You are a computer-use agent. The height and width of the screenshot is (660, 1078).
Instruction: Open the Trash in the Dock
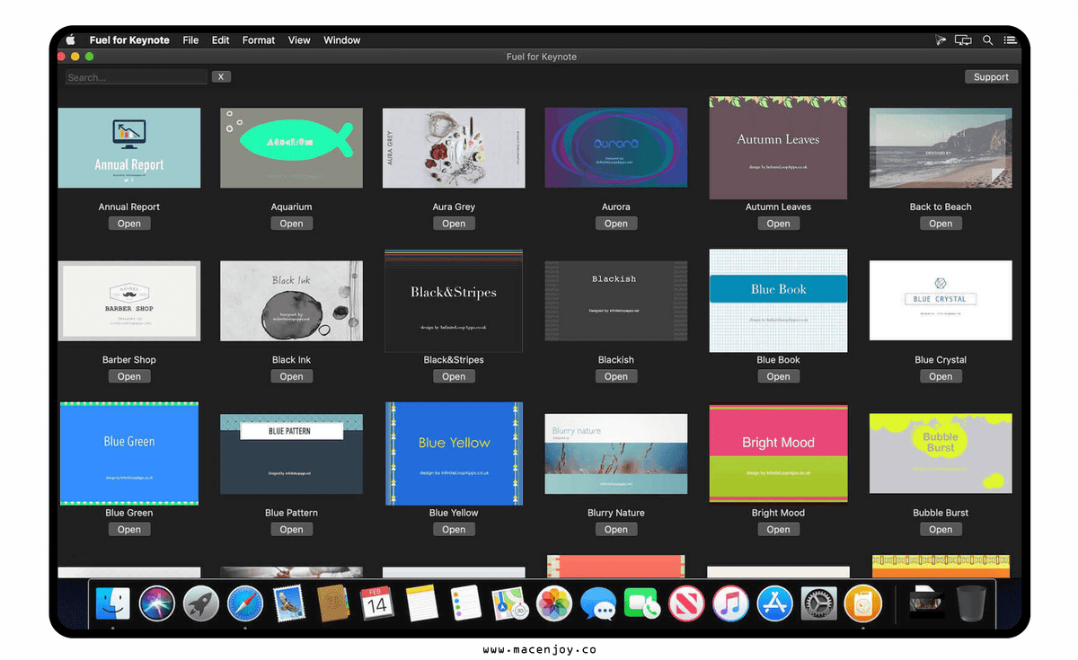[972, 603]
